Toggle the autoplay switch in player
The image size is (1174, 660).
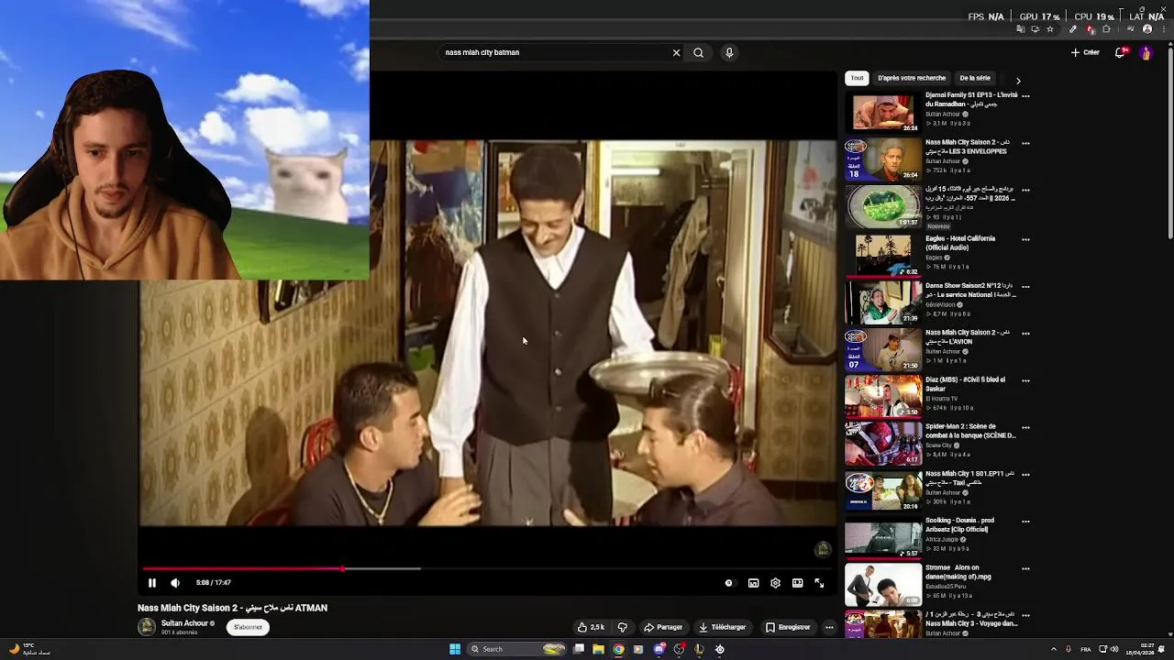(730, 583)
